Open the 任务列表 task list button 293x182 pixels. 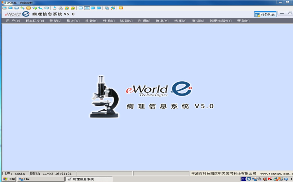(265, 14)
